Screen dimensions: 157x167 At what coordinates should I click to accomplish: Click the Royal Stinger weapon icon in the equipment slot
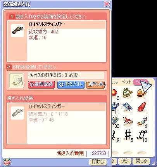(17, 31)
